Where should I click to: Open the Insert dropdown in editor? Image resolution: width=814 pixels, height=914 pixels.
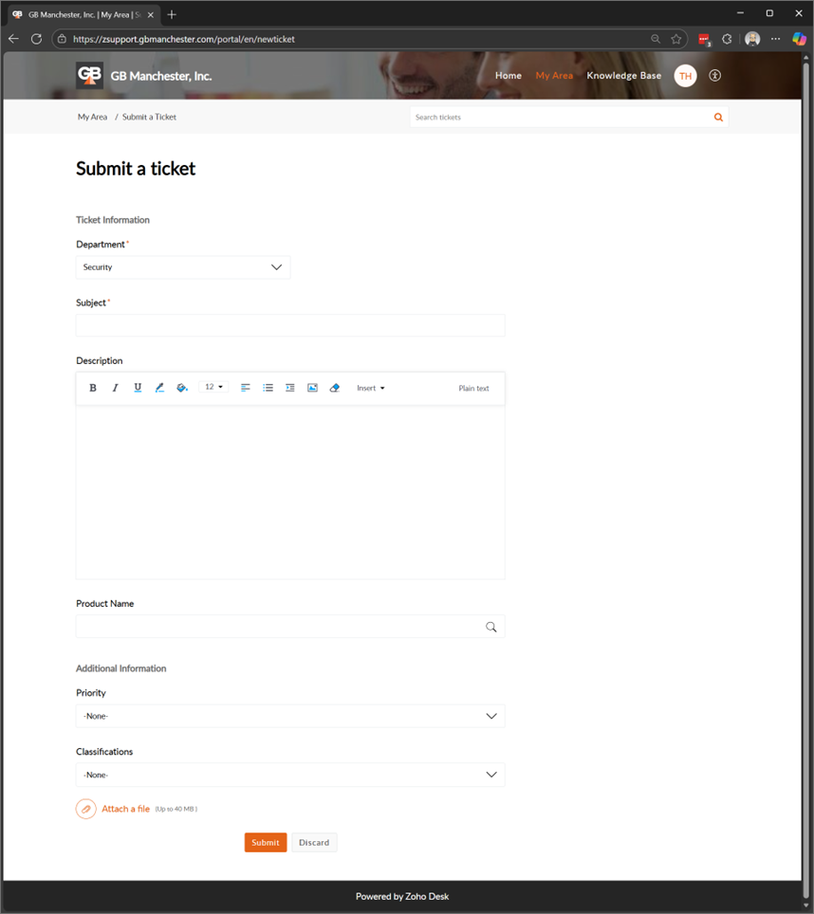click(370, 388)
